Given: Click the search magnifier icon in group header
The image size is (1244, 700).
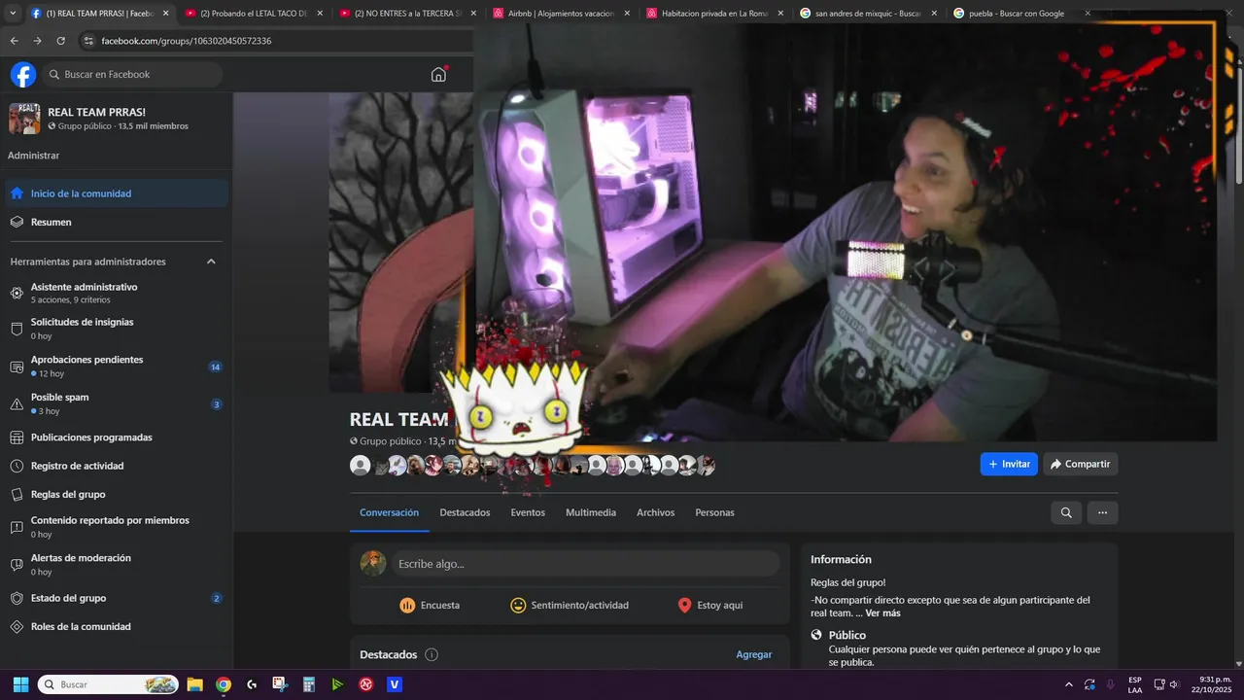Looking at the screenshot, I should coord(1066,512).
